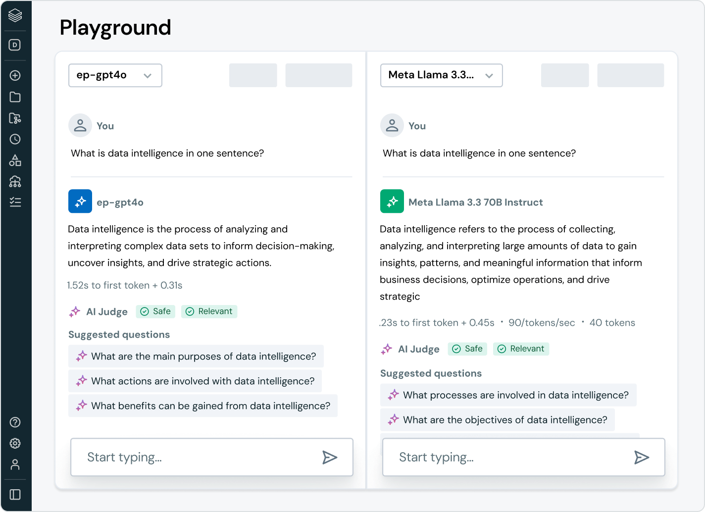The height and width of the screenshot is (512, 705).
Task: Open Settings gear icon in sidebar
Action: click(15, 443)
